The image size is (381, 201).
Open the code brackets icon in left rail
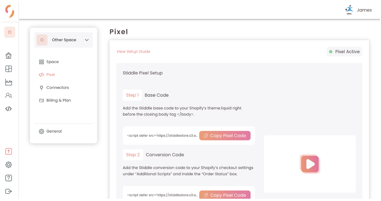tap(9, 109)
